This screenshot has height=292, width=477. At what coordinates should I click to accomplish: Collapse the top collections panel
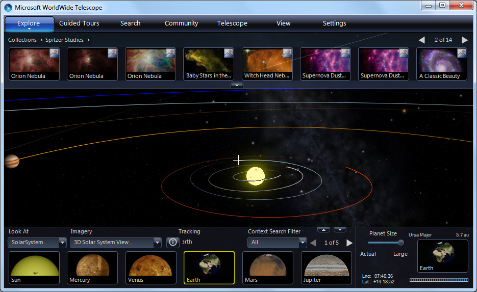(x=237, y=86)
